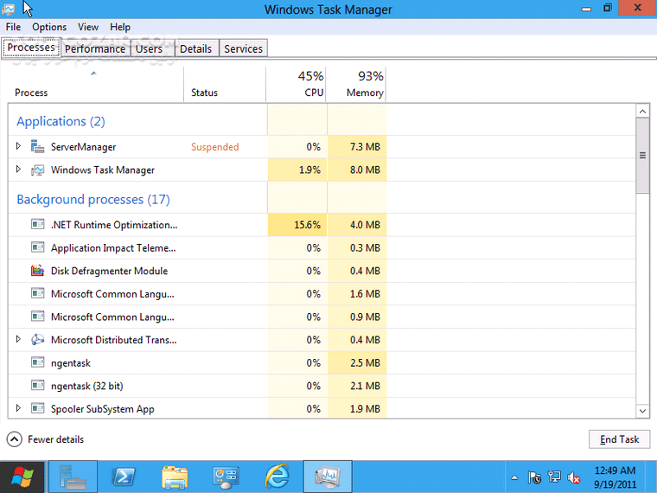Expand the ServerManager process entry
Screen dimensions: 657x493
(18, 146)
